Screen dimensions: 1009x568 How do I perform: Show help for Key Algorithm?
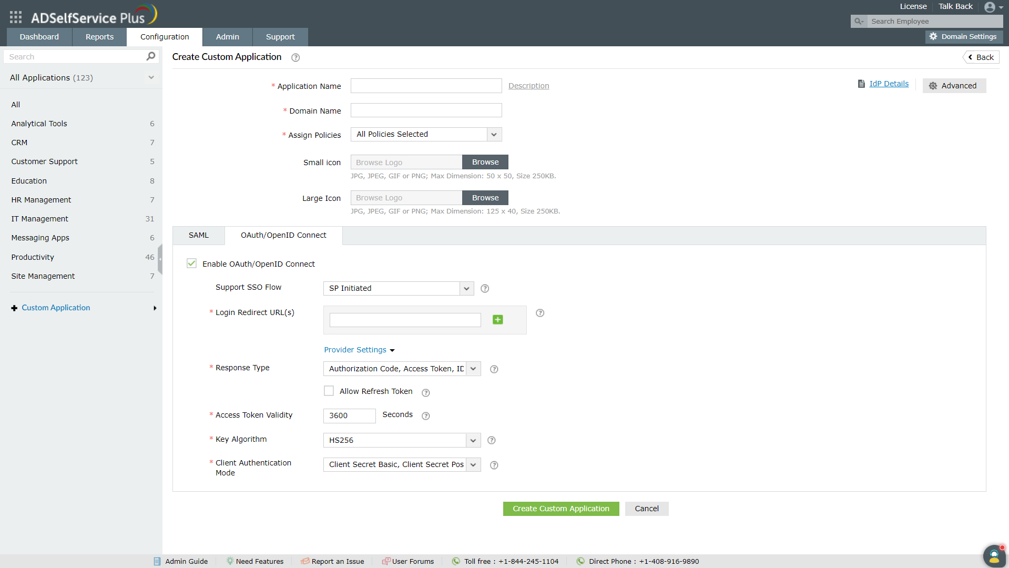(492, 440)
